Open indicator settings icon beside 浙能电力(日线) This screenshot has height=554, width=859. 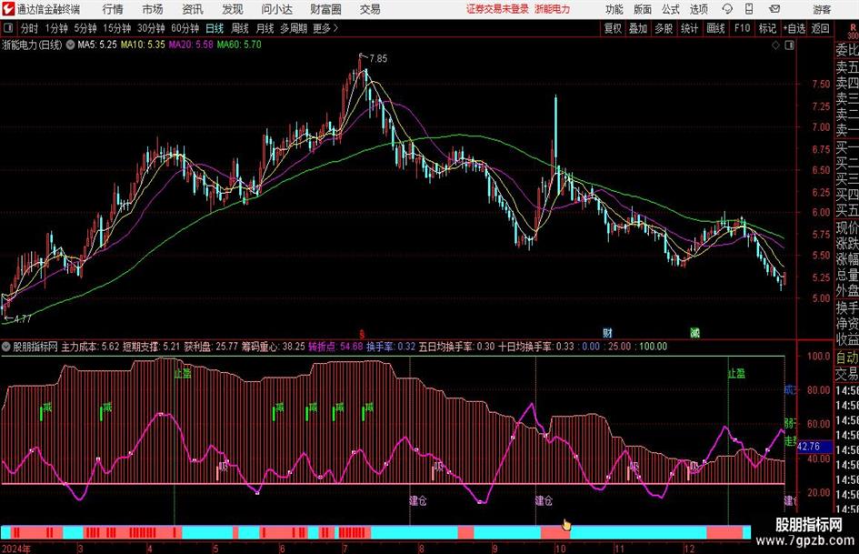coord(70,45)
